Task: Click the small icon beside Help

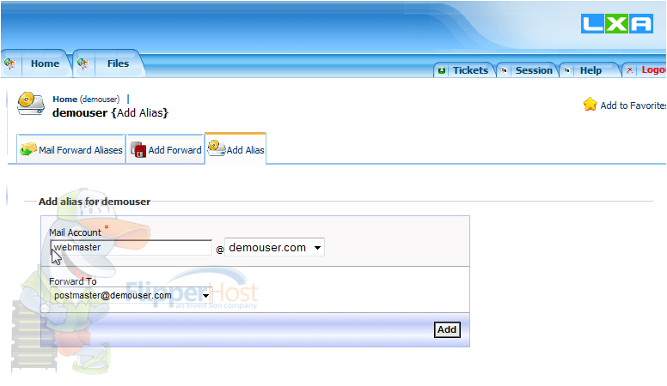Action: click(567, 70)
